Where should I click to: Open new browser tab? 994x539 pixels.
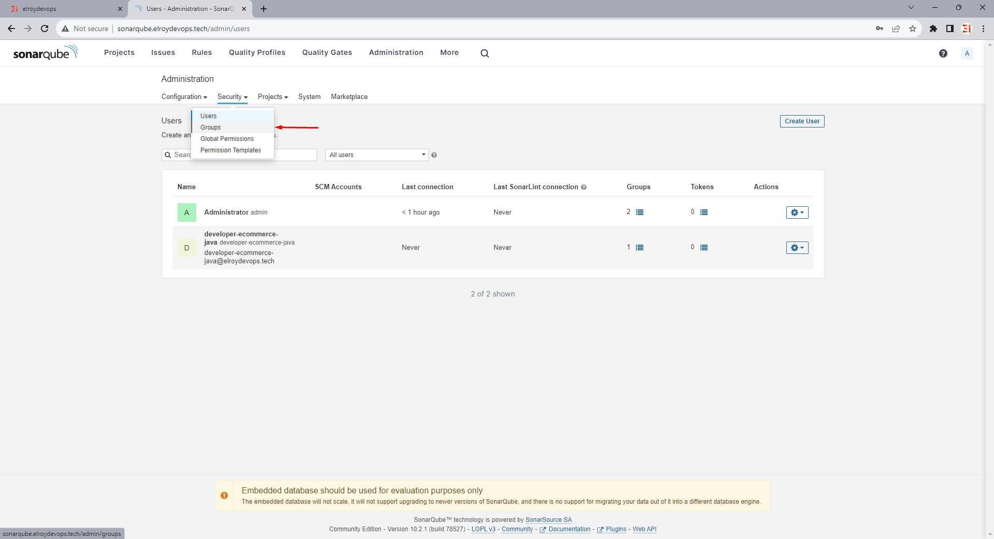(264, 9)
